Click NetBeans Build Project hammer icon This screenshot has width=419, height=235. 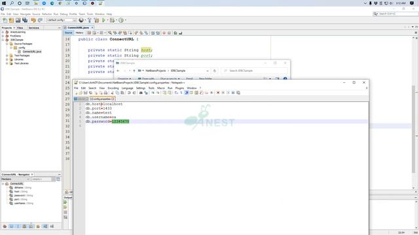pyautogui.click(x=90, y=20)
